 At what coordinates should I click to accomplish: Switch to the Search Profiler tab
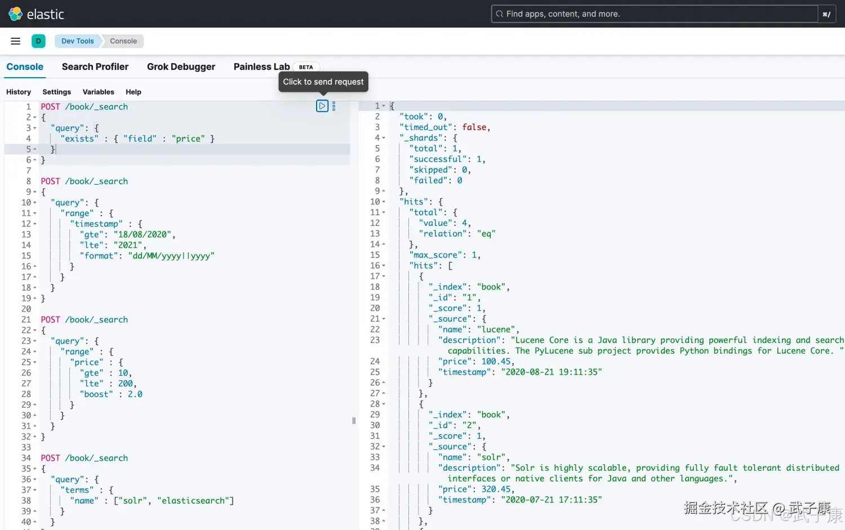[x=95, y=66]
